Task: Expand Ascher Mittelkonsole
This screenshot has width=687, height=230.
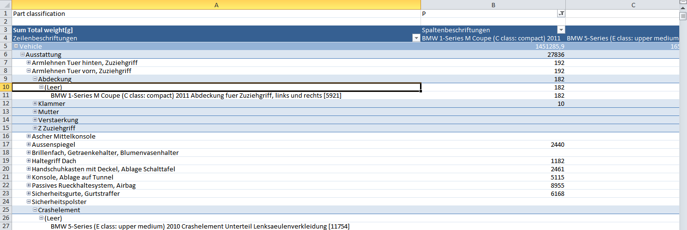Action: coord(28,137)
